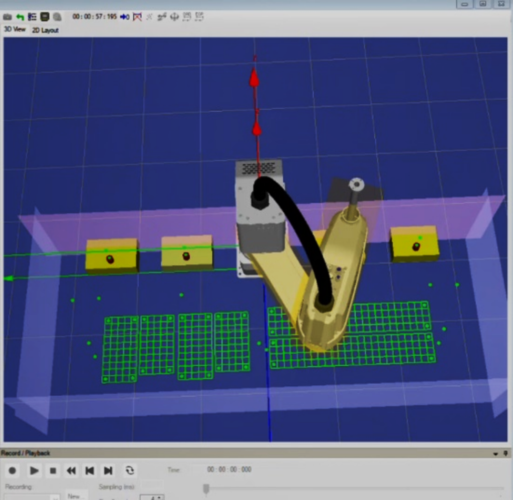Image resolution: width=513 pixels, height=500 pixels.
Task: Skip to the last frame with the skip-forward button
Action: 108,470
